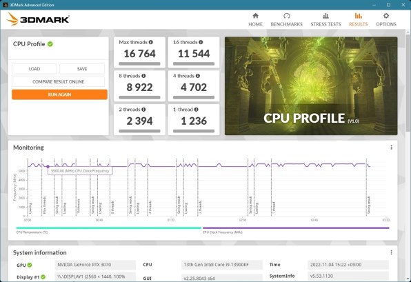
Task: Click the LOAD button
Action: coord(34,69)
